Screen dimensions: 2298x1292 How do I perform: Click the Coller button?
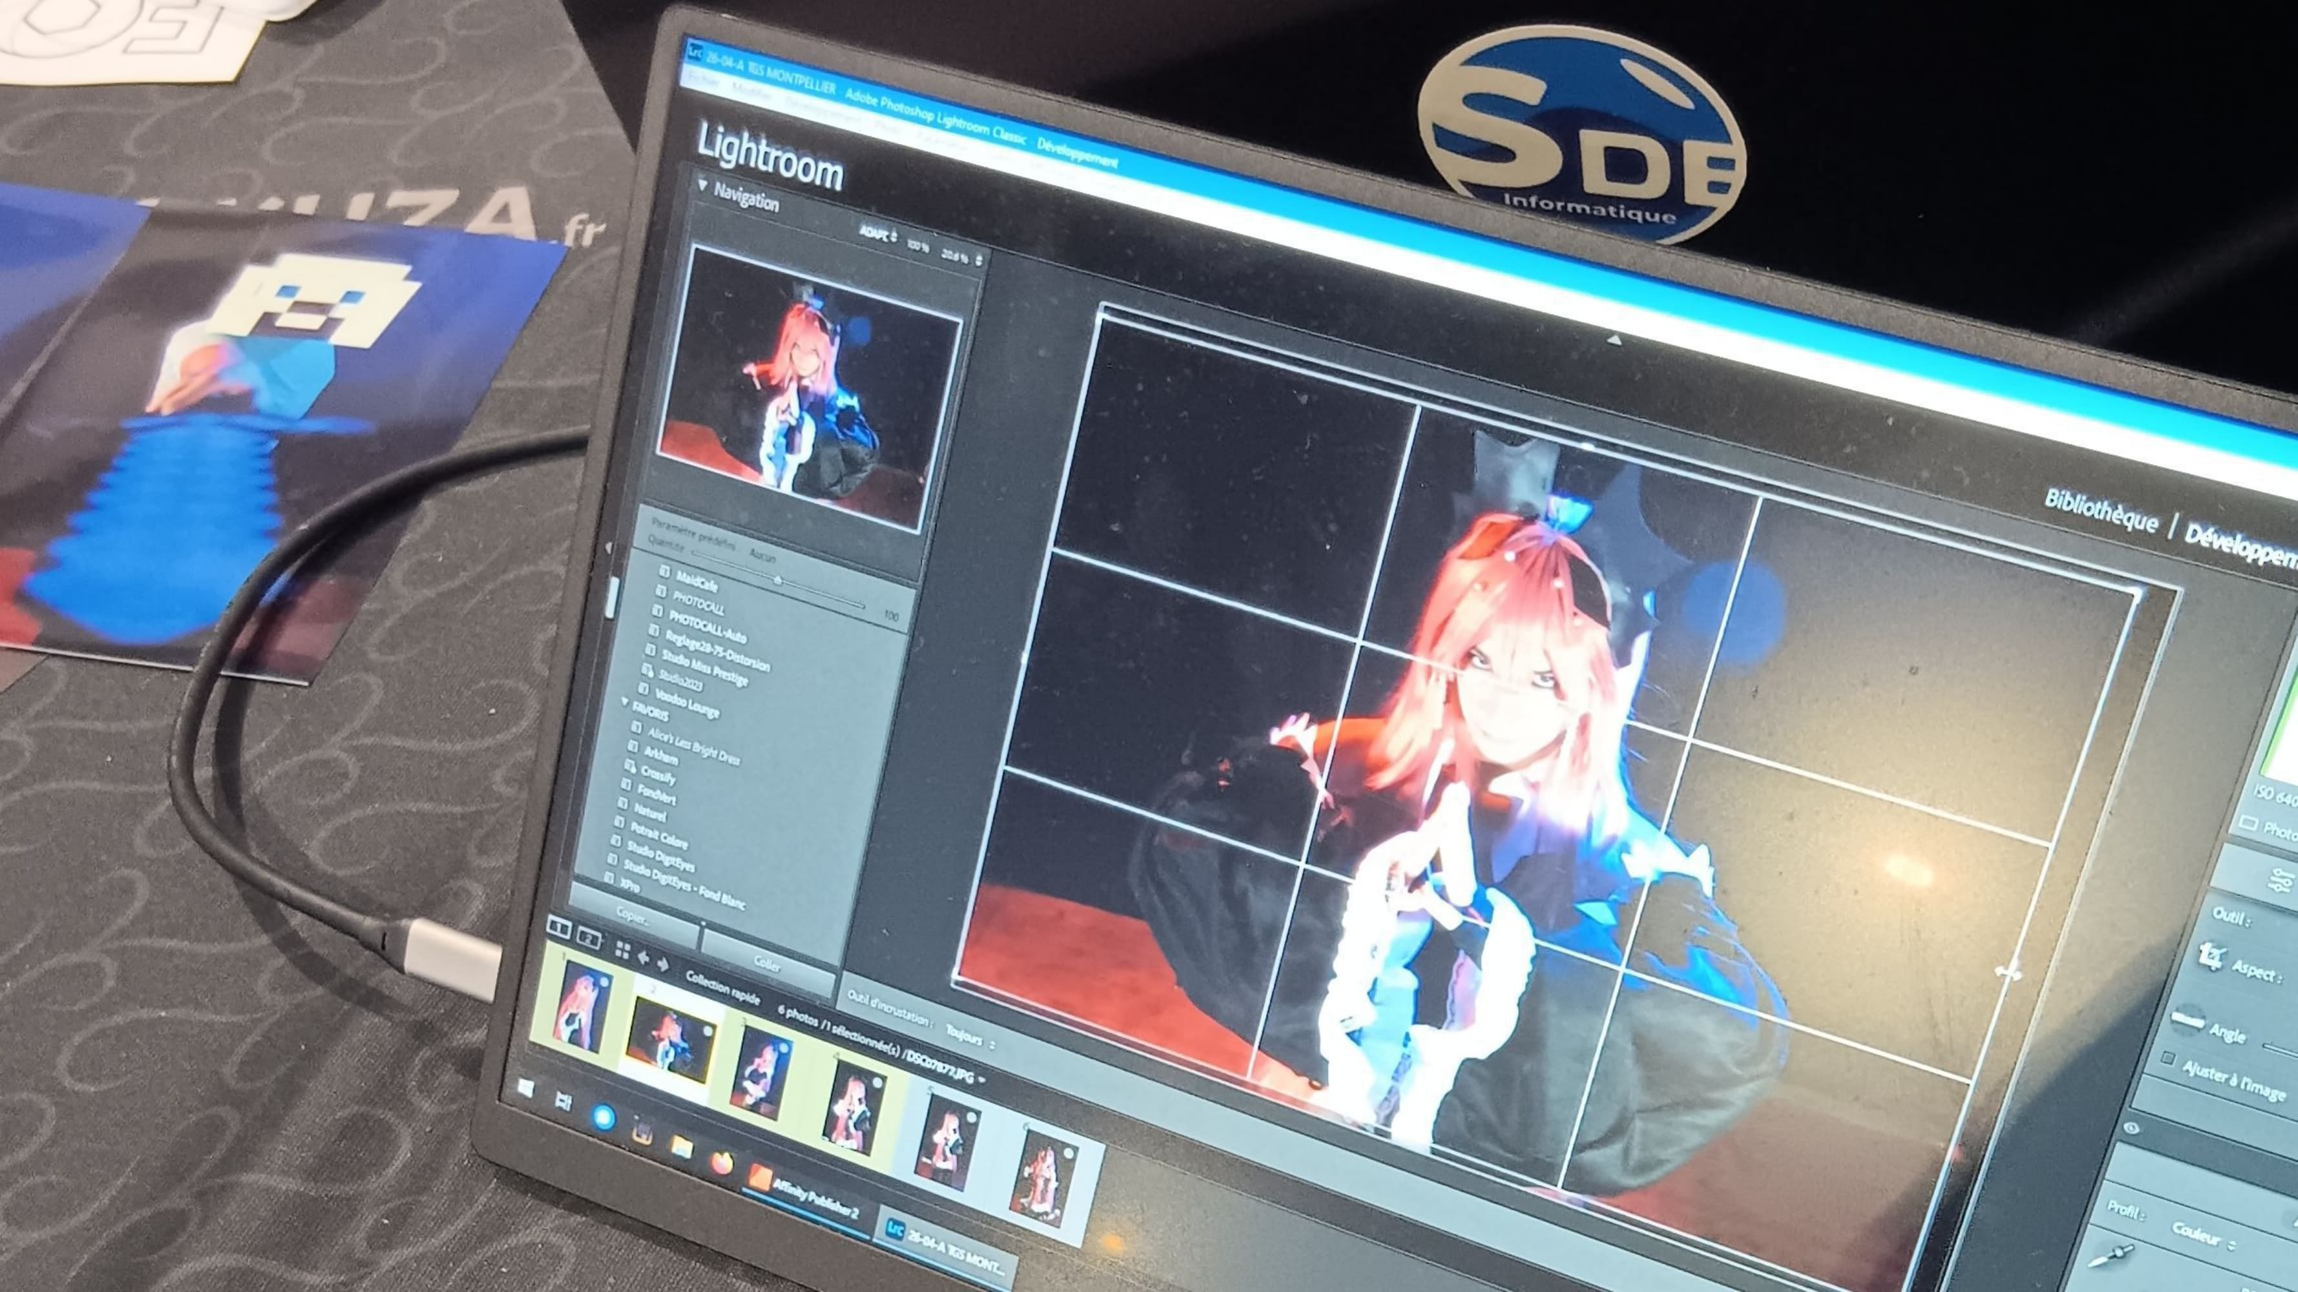click(x=767, y=963)
